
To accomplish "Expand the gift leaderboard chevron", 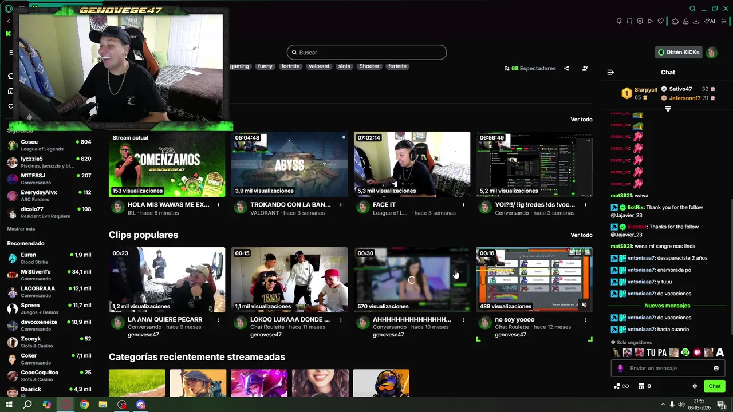I will [x=668, y=109].
